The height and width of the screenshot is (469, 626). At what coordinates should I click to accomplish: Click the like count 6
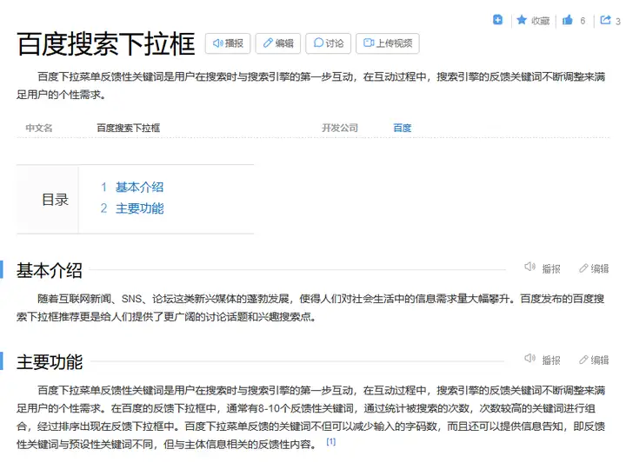[583, 21]
